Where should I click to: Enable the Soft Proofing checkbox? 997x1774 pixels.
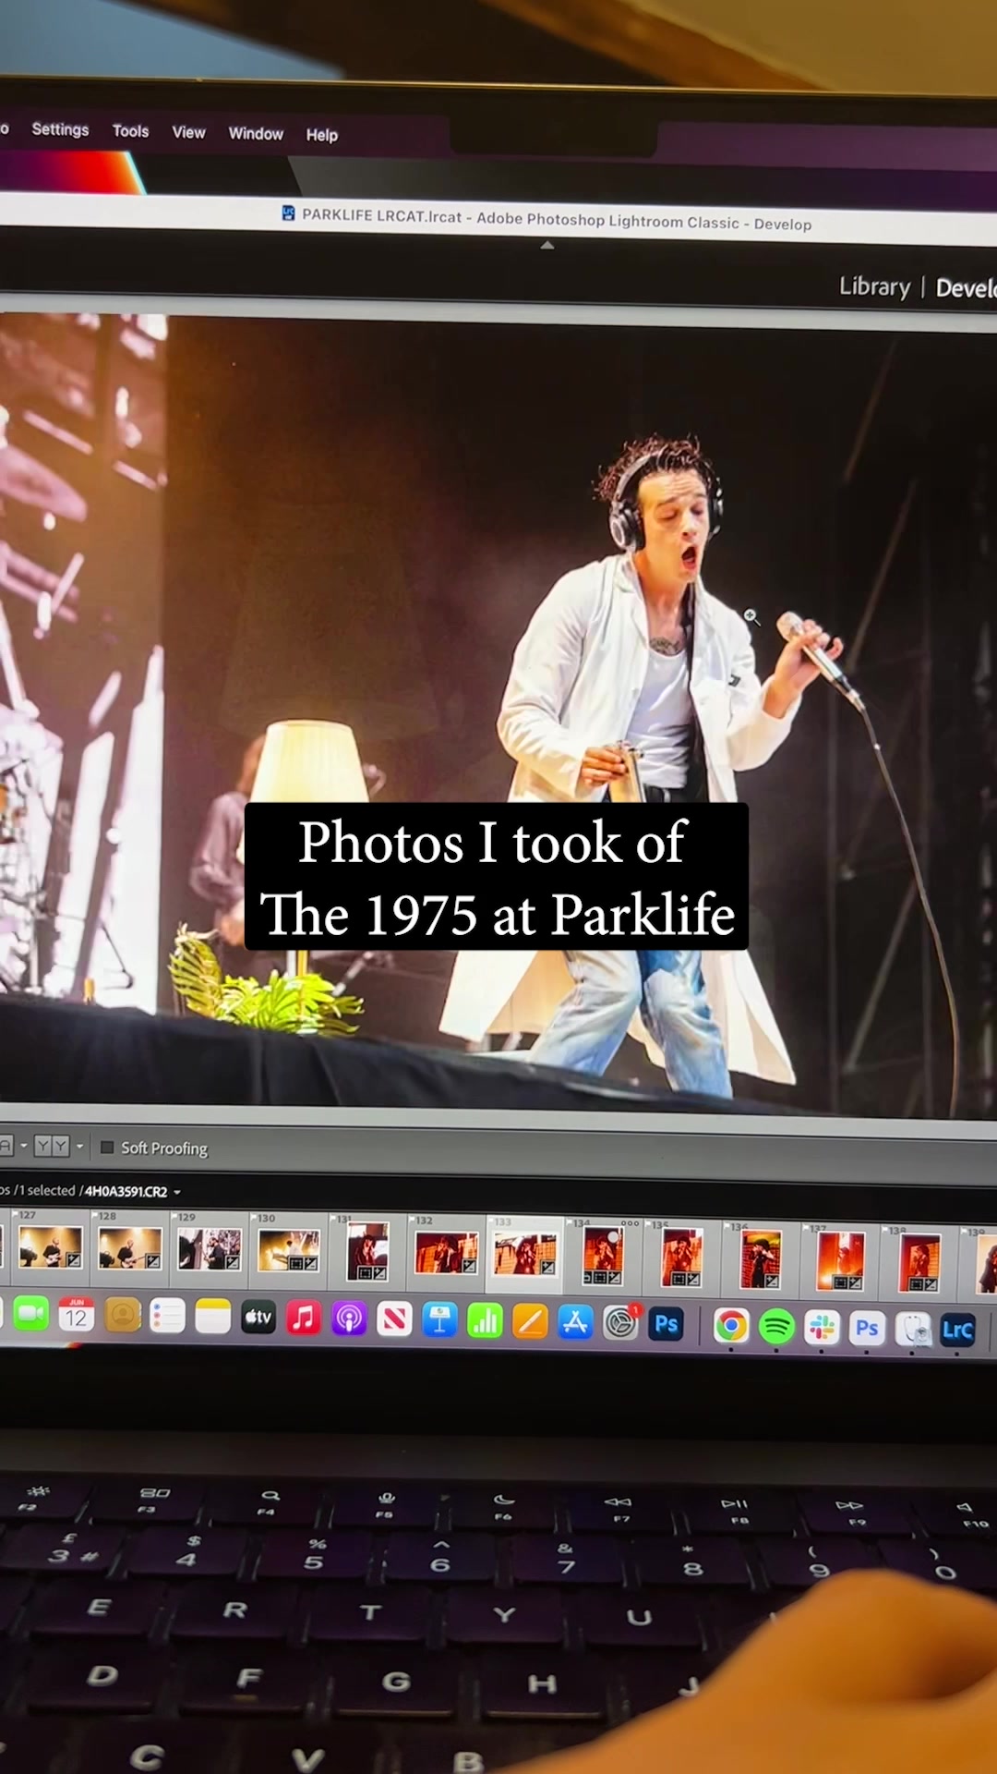pos(107,1147)
